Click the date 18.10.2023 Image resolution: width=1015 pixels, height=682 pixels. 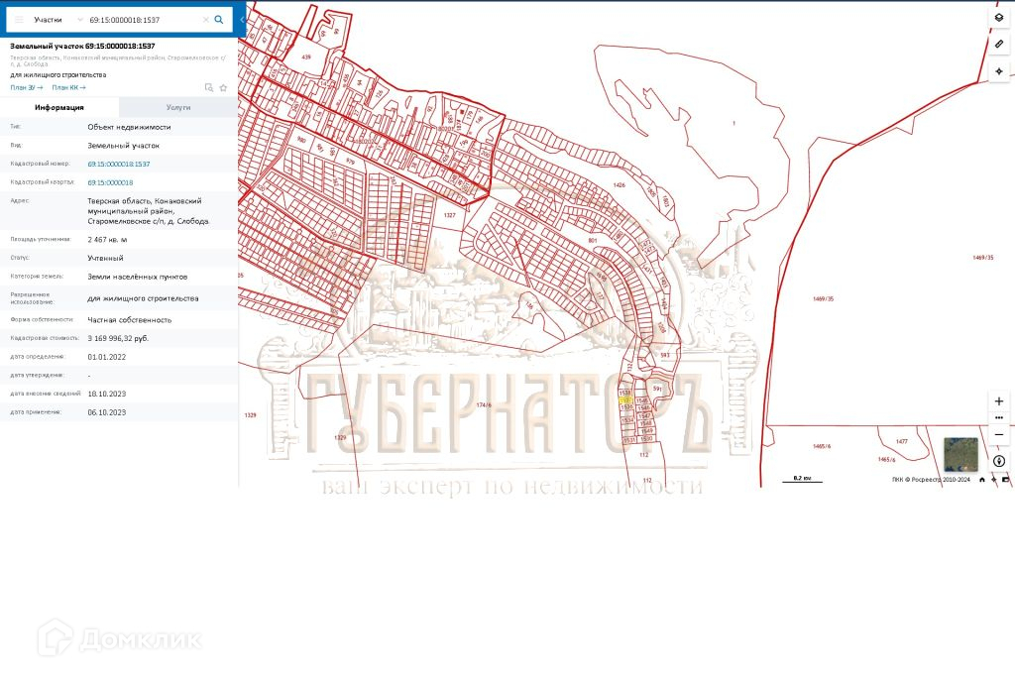click(x=107, y=394)
